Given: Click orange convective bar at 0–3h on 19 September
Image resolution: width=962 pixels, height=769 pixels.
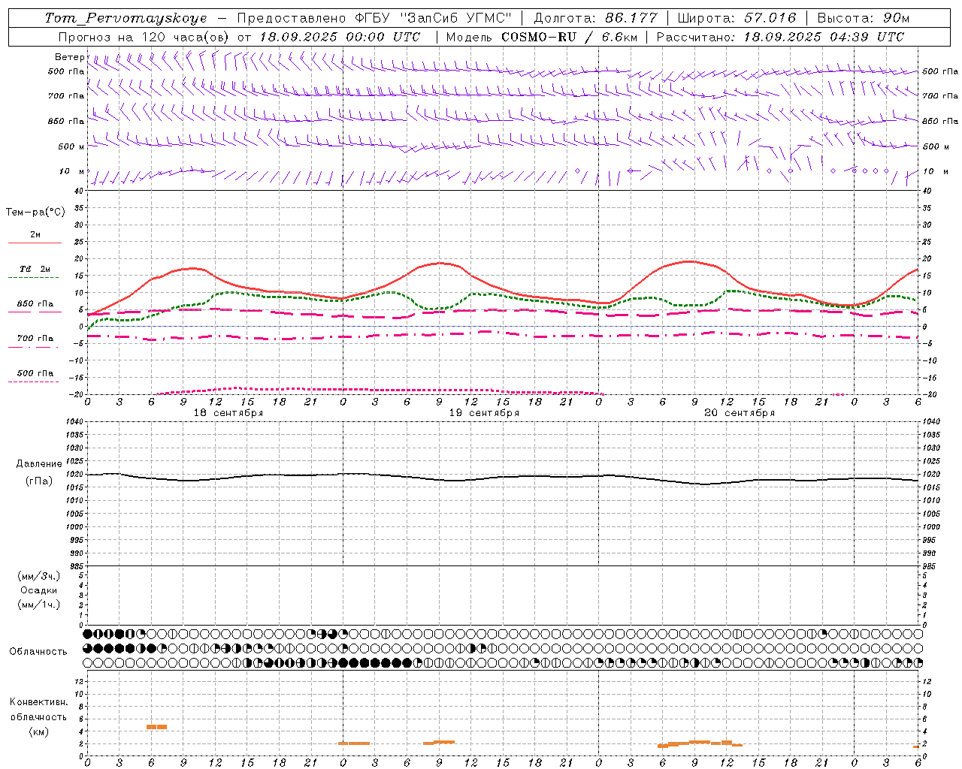Looking at the screenshot, I should click(x=353, y=743).
